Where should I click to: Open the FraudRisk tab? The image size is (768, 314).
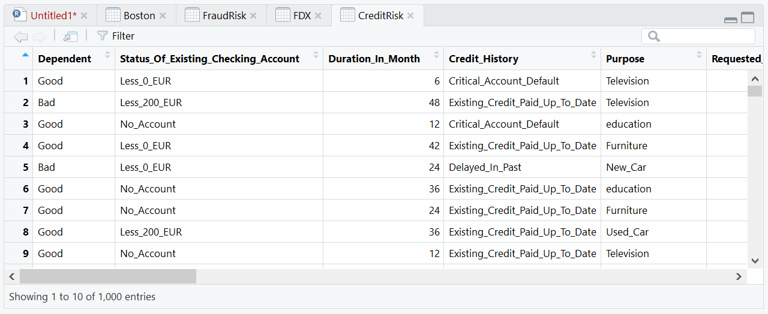224,16
